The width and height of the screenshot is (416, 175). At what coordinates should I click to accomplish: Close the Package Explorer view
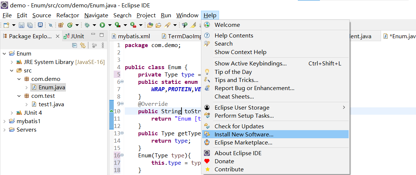pyautogui.click(x=57, y=36)
